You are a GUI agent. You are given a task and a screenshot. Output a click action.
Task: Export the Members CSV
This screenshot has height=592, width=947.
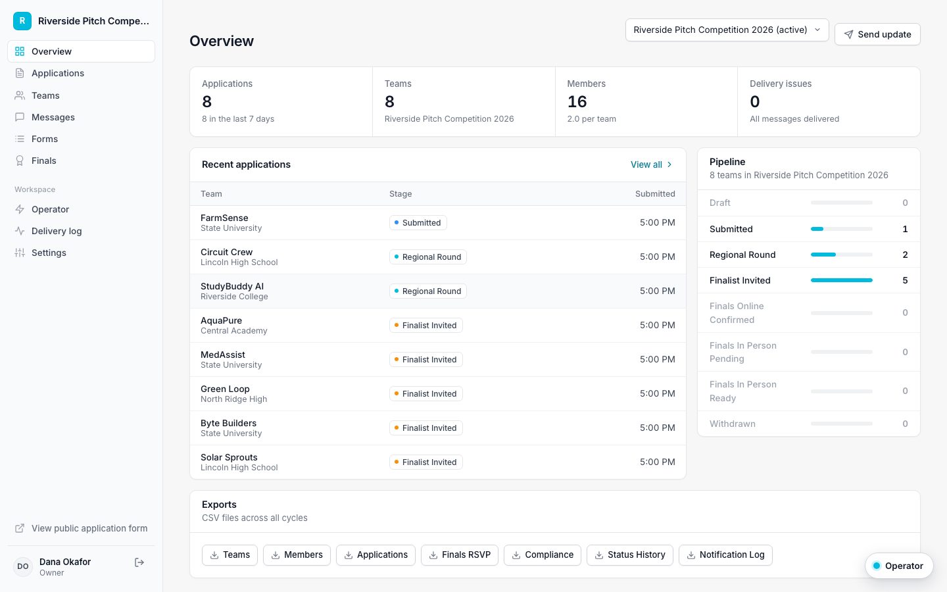coord(297,555)
